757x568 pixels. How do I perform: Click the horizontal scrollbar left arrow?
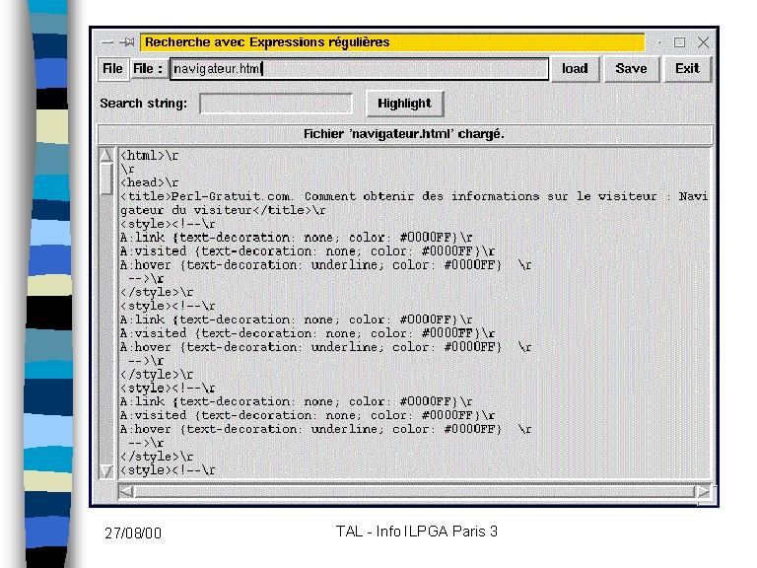(125, 491)
